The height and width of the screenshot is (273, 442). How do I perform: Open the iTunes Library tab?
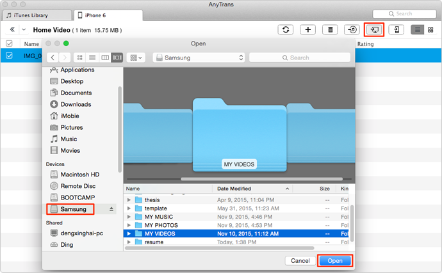coord(37,15)
